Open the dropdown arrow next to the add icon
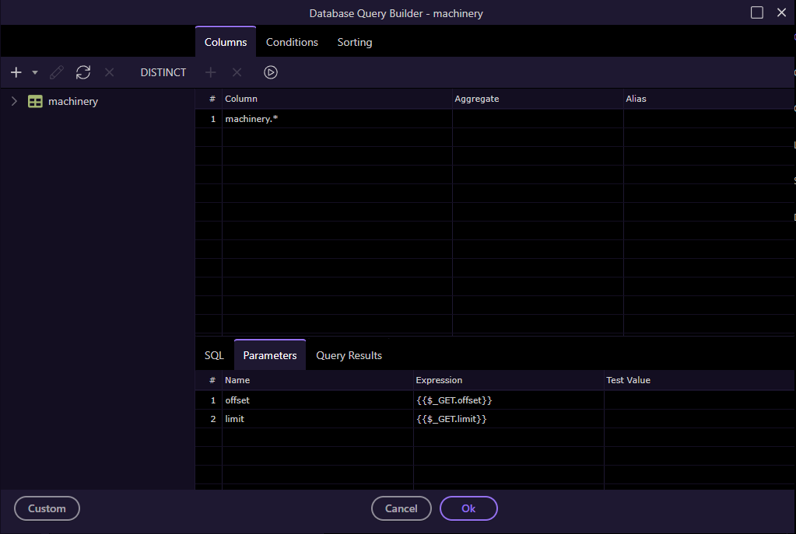The image size is (796, 534). [x=33, y=72]
